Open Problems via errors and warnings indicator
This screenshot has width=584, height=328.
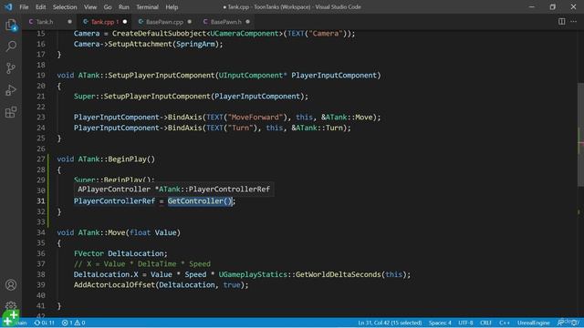73,323
